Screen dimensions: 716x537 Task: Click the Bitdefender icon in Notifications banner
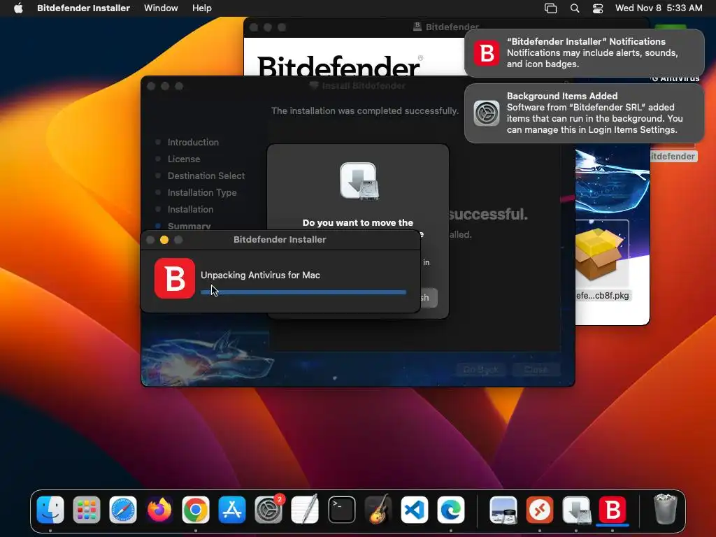487,53
